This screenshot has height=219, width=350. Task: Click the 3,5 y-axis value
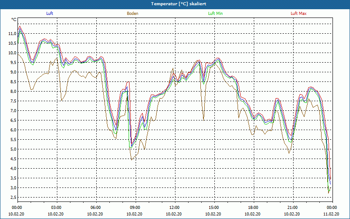click(x=13, y=178)
